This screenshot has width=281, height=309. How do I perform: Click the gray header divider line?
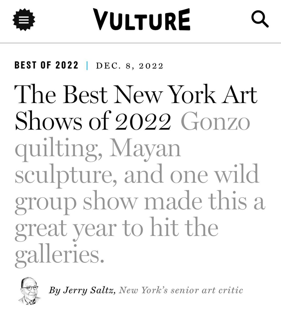click(x=140, y=43)
